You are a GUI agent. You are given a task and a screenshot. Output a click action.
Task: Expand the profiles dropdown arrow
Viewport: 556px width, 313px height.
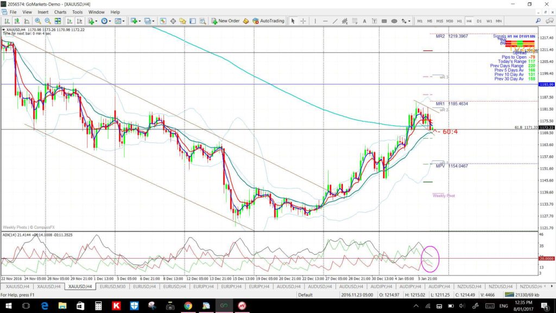pyautogui.click(x=153, y=21)
